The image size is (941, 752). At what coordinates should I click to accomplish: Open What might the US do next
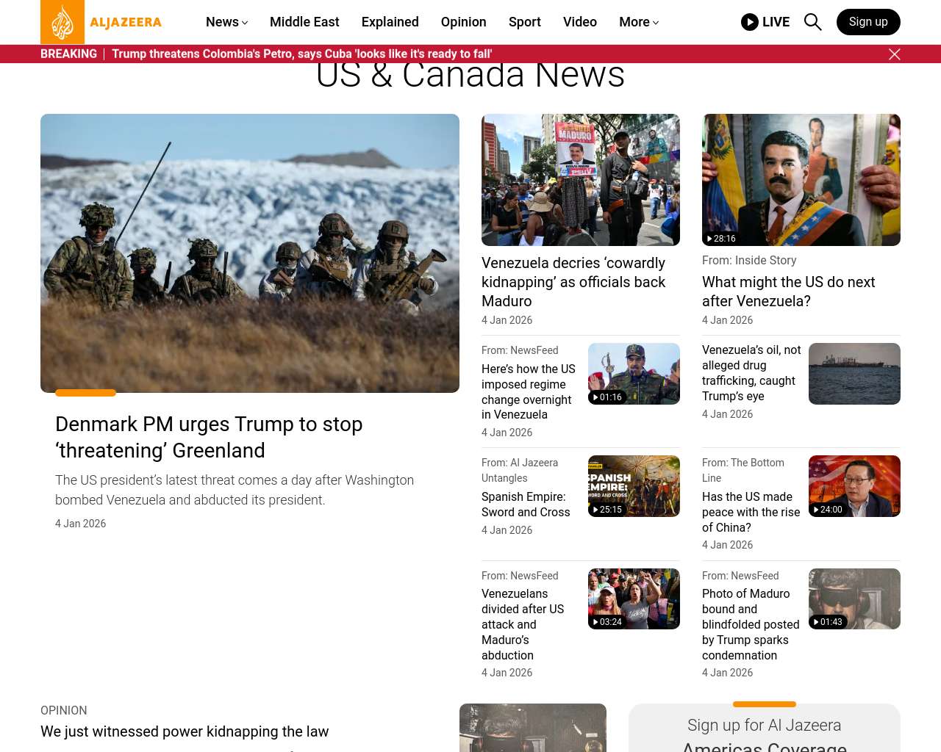click(x=788, y=292)
